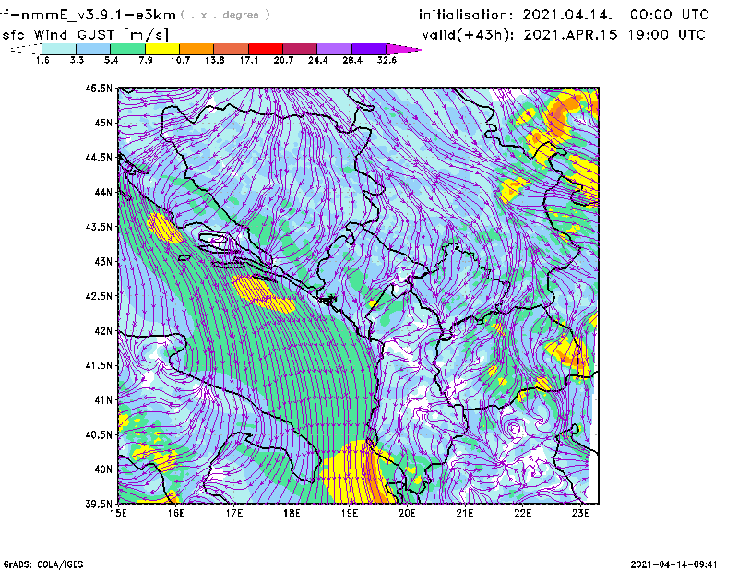Click the '2021-04-14-09:41' timestamp
Screen dimensions: 738x570
[674, 564]
